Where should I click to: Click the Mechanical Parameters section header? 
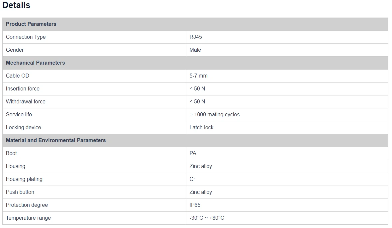pyautogui.click(x=35, y=63)
